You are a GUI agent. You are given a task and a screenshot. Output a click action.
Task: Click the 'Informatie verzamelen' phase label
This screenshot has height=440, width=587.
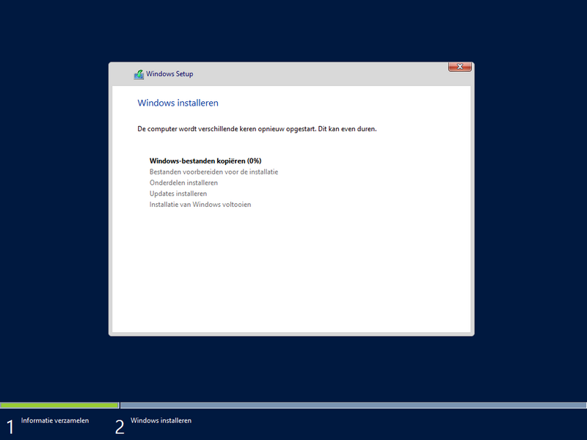click(55, 421)
